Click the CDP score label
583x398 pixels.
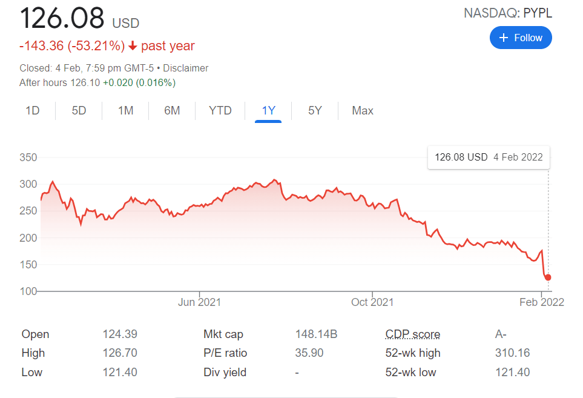point(413,334)
